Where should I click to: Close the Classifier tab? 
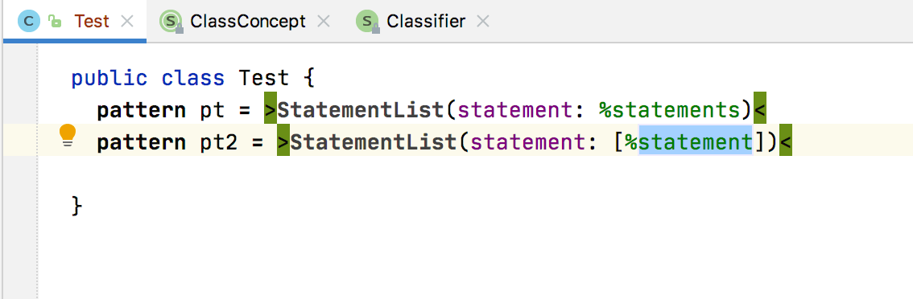tap(483, 23)
